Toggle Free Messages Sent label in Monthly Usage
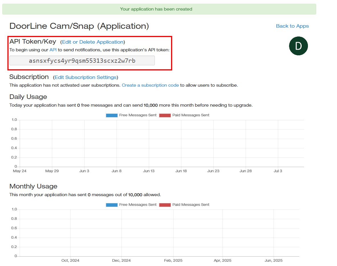337x266 pixels. tap(138, 205)
